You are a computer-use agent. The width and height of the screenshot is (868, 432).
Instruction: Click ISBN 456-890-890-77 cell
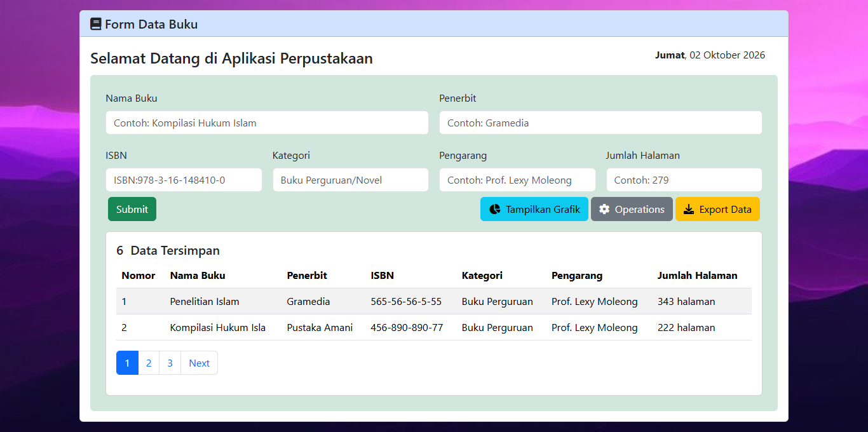[407, 327]
